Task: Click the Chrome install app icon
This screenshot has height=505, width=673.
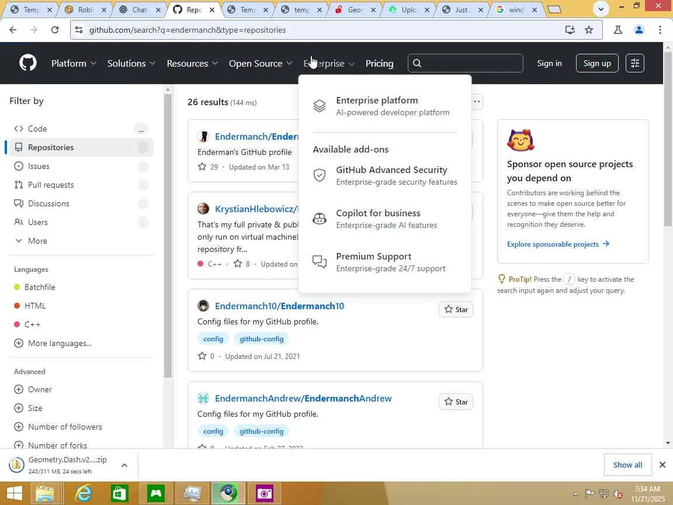Action: tap(570, 30)
